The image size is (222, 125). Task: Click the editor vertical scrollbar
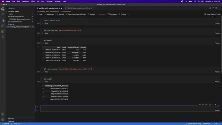pos(221,45)
